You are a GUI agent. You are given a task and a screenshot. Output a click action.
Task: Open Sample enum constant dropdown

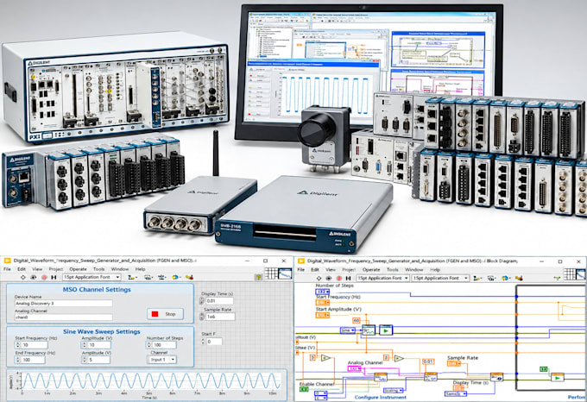point(456,393)
